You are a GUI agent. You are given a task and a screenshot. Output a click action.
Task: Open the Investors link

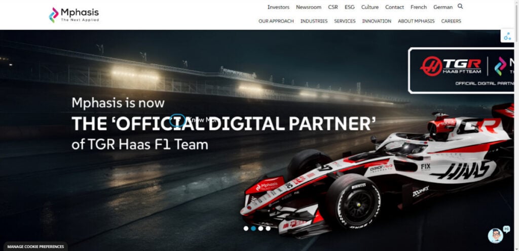pyautogui.click(x=278, y=7)
